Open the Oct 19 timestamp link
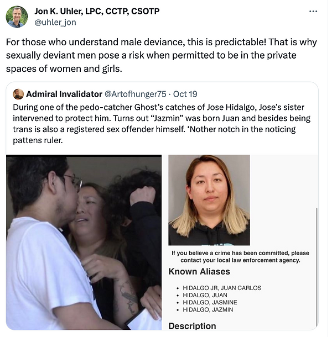This screenshot has width=332, height=337. coord(185,94)
